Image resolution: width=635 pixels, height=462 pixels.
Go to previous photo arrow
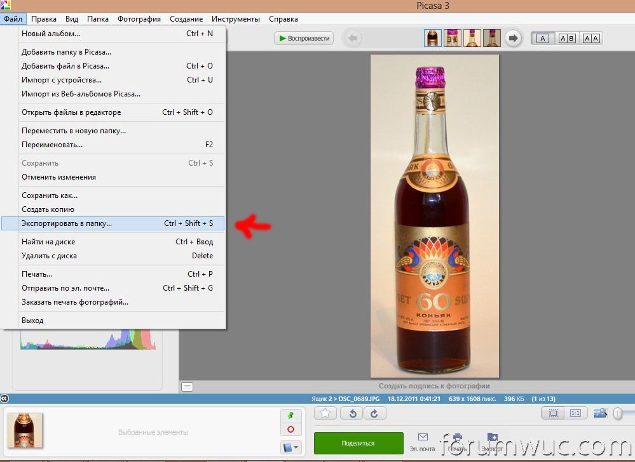(x=353, y=39)
